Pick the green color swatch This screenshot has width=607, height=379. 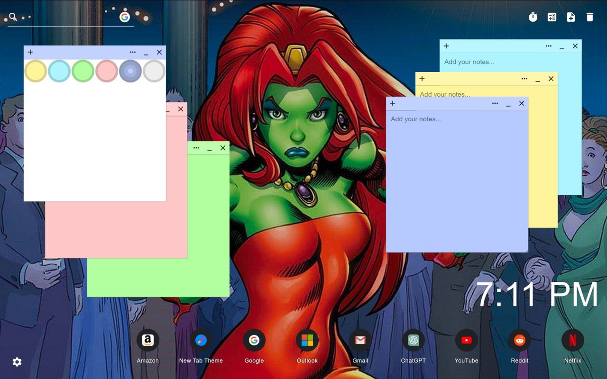click(83, 71)
